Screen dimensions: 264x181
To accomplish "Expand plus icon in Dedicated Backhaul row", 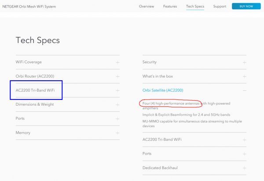I will click(245, 168).
